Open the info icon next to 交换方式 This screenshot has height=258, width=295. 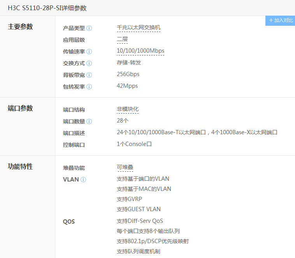(89, 63)
